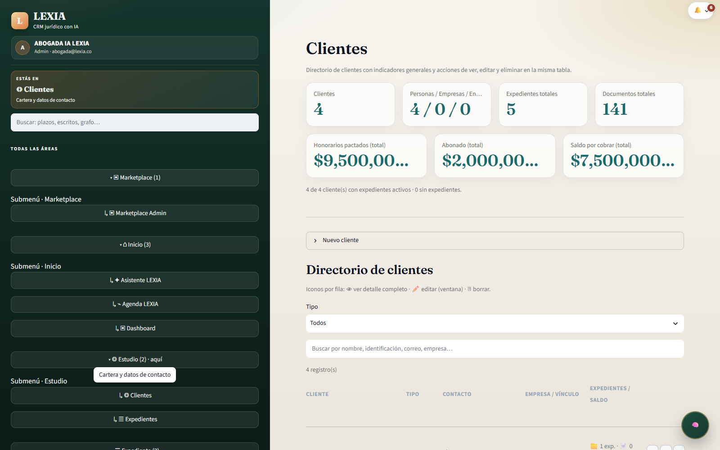Click the CLIENTE column header

[317, 394]
